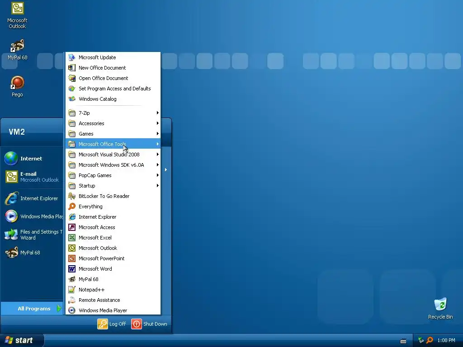Click the on-screen keyboard icon in taskbar

tap(403, 341)
